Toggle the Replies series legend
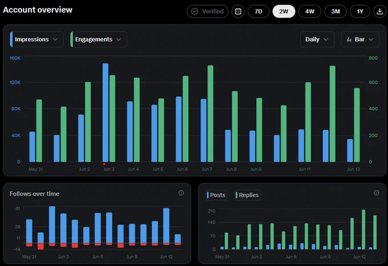 click(x=246, y=195)
